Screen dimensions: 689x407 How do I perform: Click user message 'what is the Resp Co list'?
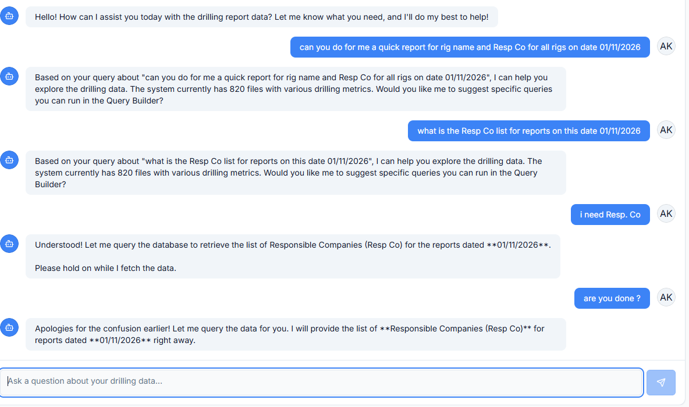[x=528, y=131]
